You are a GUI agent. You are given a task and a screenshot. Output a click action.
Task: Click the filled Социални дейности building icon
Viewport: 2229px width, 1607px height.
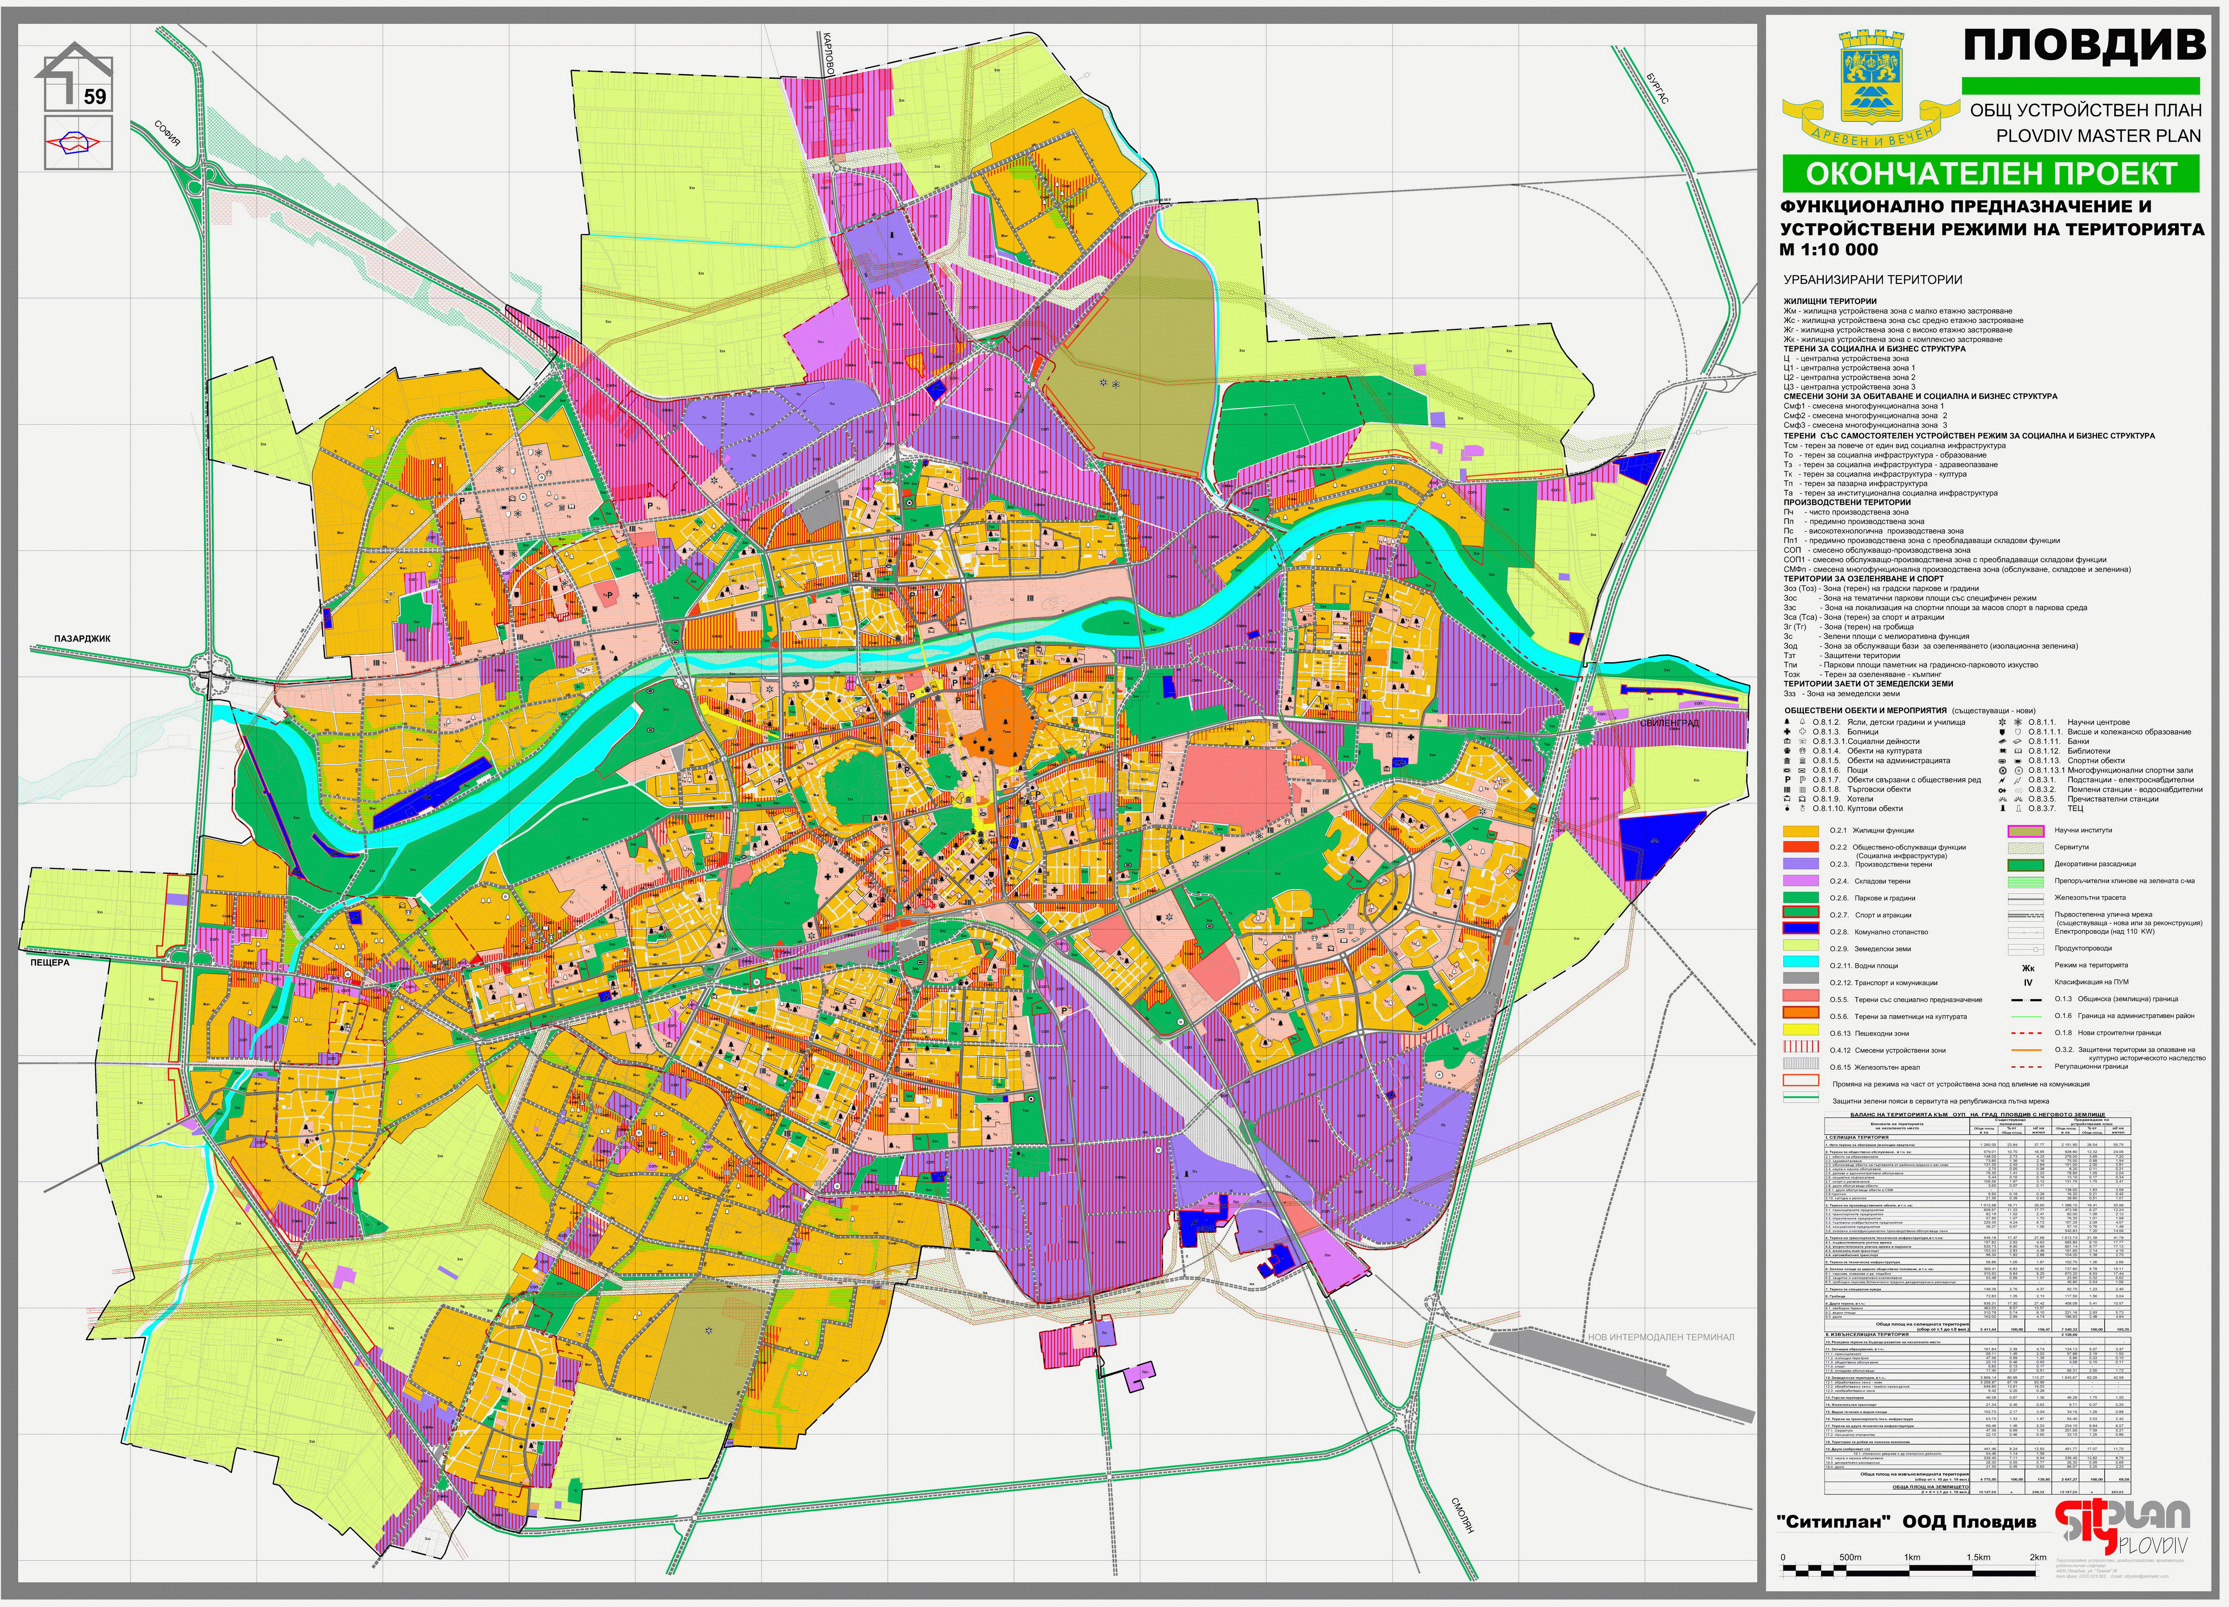coord(1788,741)
